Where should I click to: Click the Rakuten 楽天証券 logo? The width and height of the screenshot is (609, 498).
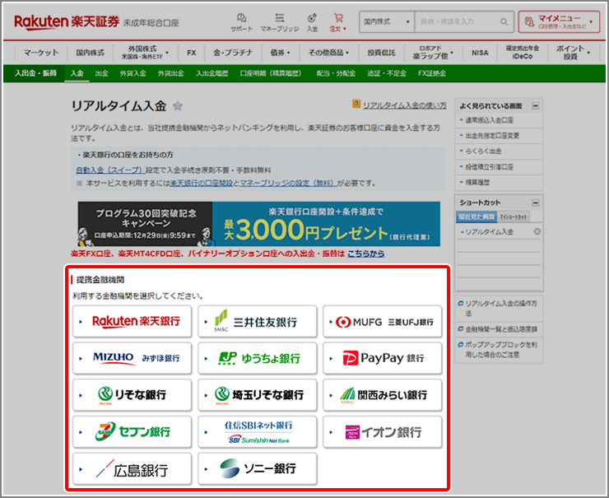(67, 21)
